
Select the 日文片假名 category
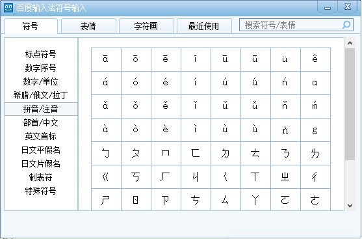pyautogui.click(x=41, y=163)
